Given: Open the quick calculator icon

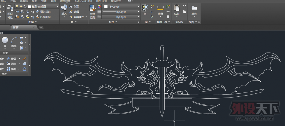Looking at the screenshot, I should click(168, 16).
